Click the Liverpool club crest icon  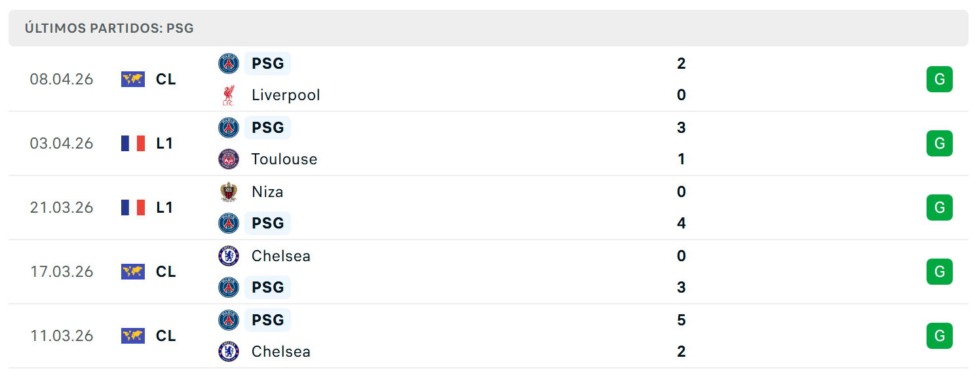(x=229, y=95)
